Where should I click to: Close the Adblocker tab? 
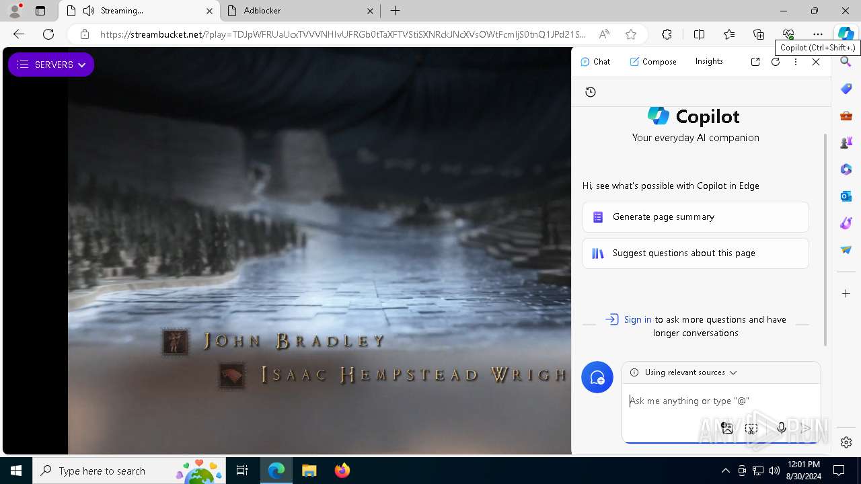click(370, 11)
